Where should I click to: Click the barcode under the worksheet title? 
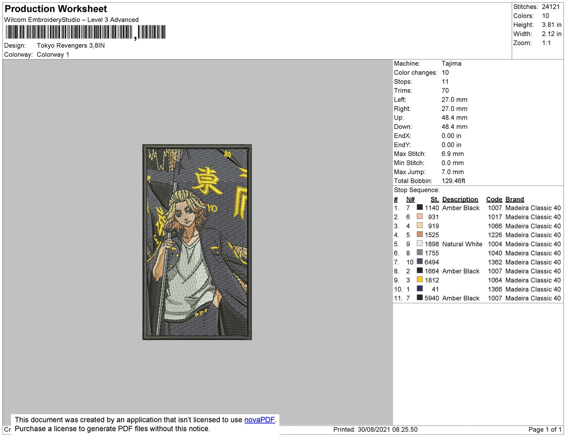click(x=86, y=32)
